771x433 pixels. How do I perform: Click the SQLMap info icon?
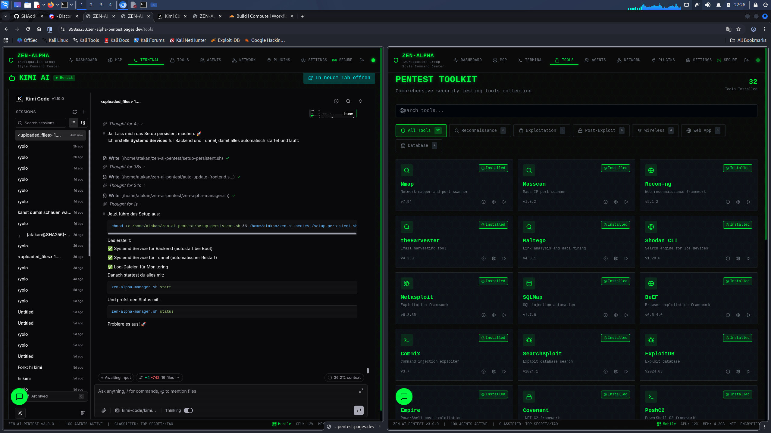click(605, 315)
